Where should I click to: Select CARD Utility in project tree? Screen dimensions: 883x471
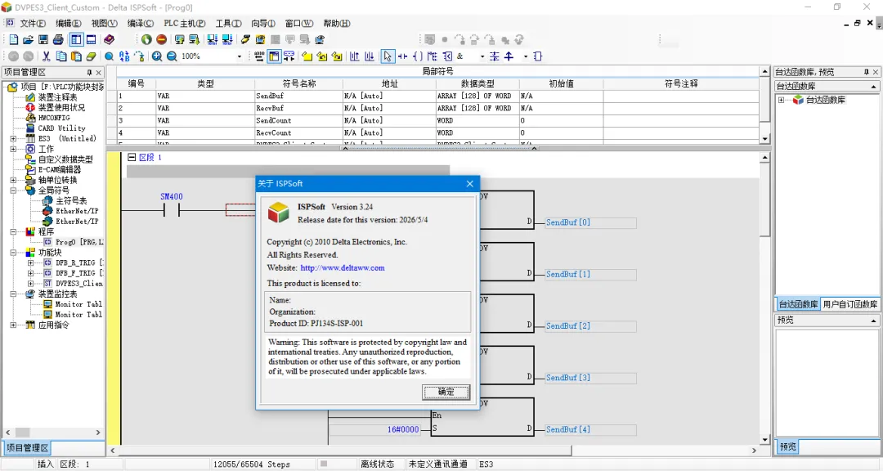click(62, 128)
